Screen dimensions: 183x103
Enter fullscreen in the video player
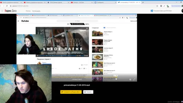[x=134, y=80]
